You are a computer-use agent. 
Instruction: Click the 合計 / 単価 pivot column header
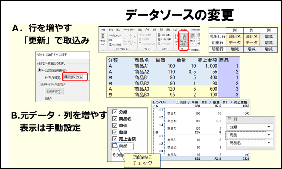click(189, 102)
